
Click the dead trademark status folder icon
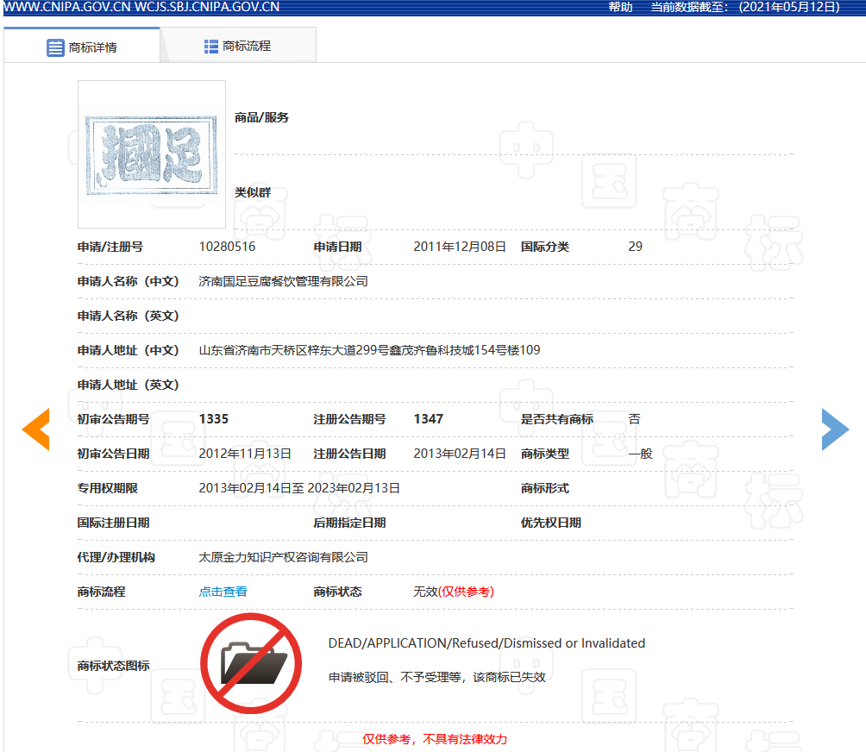251,661
